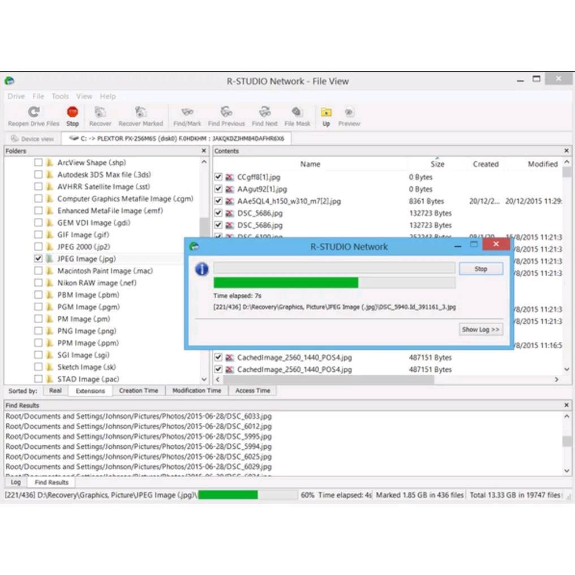Click the Recover Marked icon

(140, 111)
